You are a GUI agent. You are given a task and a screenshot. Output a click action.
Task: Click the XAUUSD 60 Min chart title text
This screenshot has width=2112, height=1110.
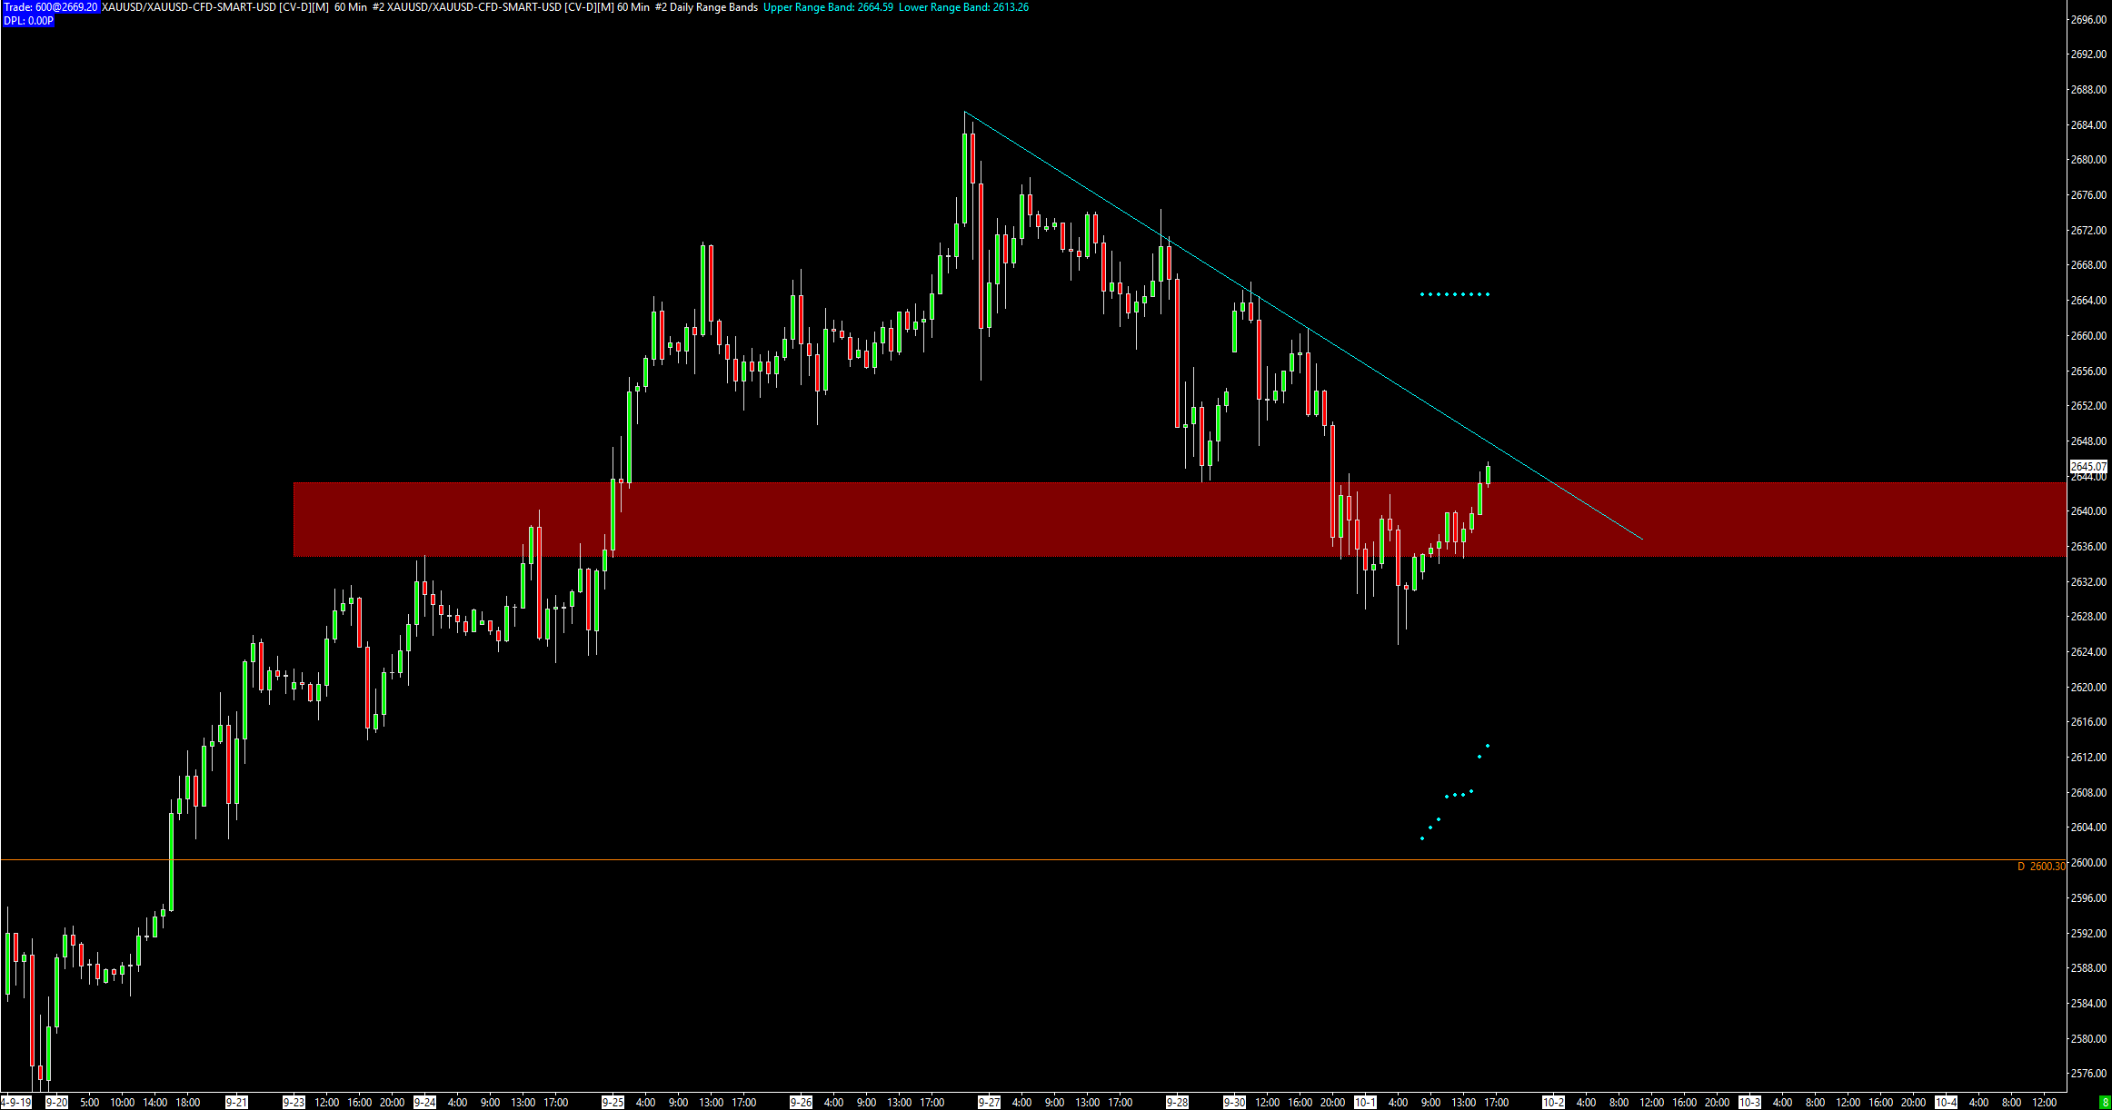pos(234,7)
